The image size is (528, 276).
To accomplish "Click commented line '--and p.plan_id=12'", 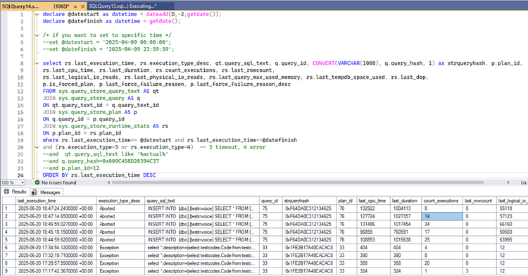I will (70, 168).
